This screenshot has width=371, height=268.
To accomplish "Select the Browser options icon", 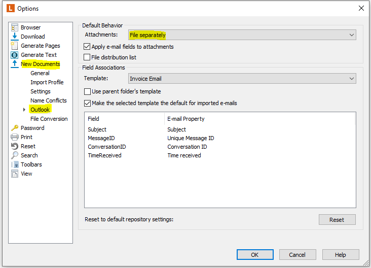I will [x=14, y=27].
